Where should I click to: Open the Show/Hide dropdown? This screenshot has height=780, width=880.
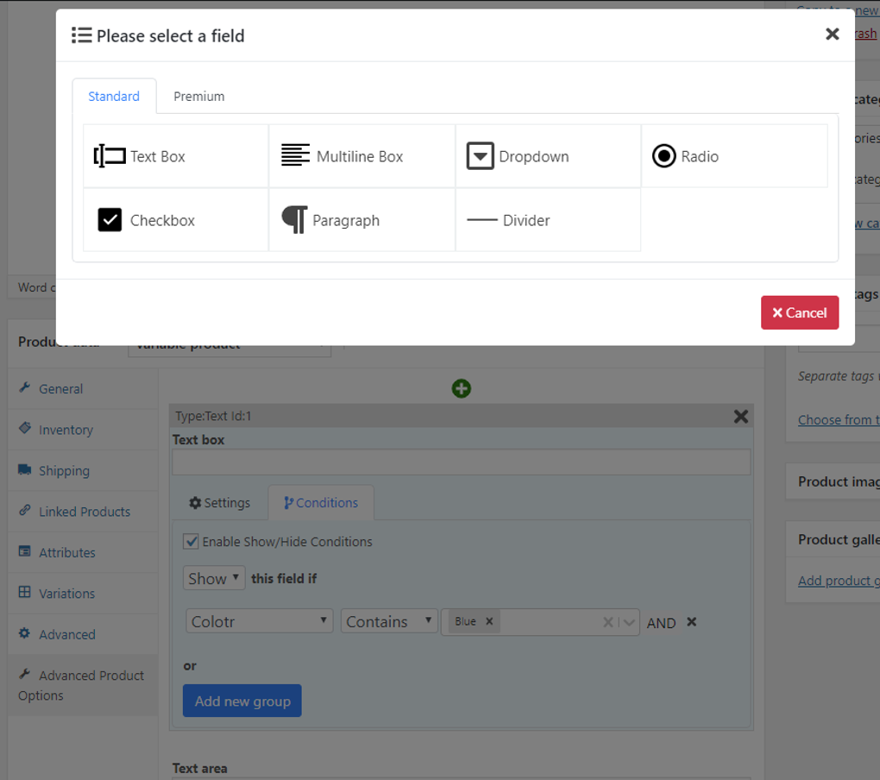[213, 577]
